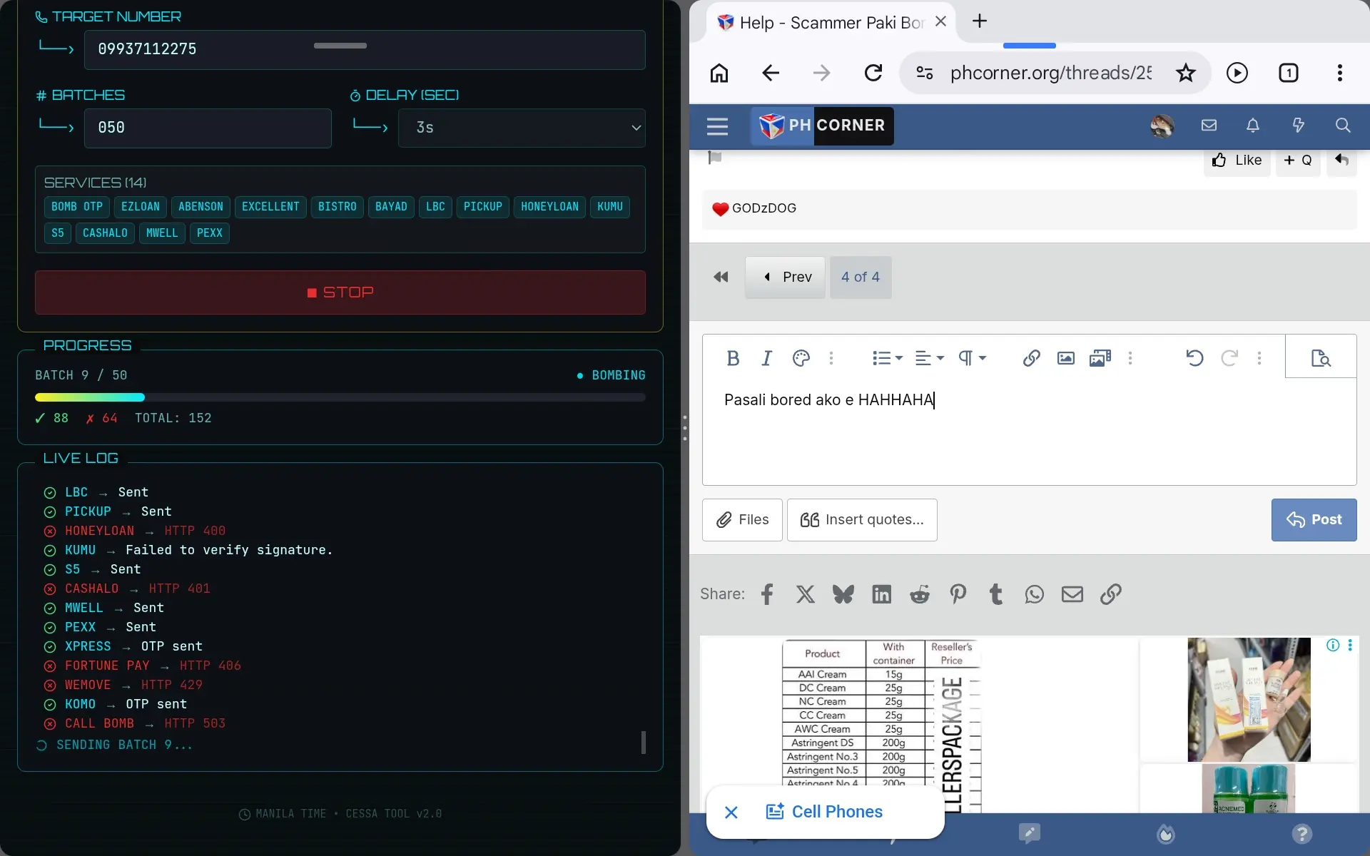Open the forum inbox envelope icon
The height and width of the screenshot is (856, 1370).
point(1209,126)
